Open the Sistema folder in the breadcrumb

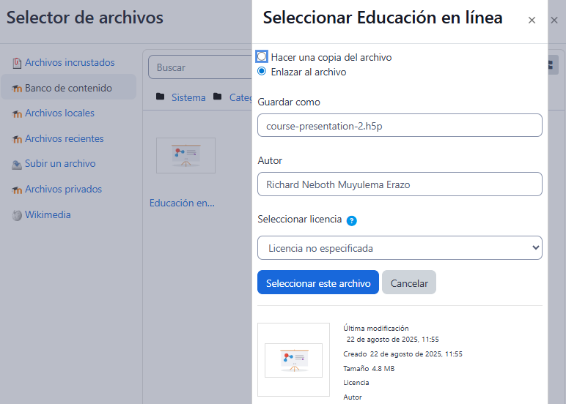[188, 97]
